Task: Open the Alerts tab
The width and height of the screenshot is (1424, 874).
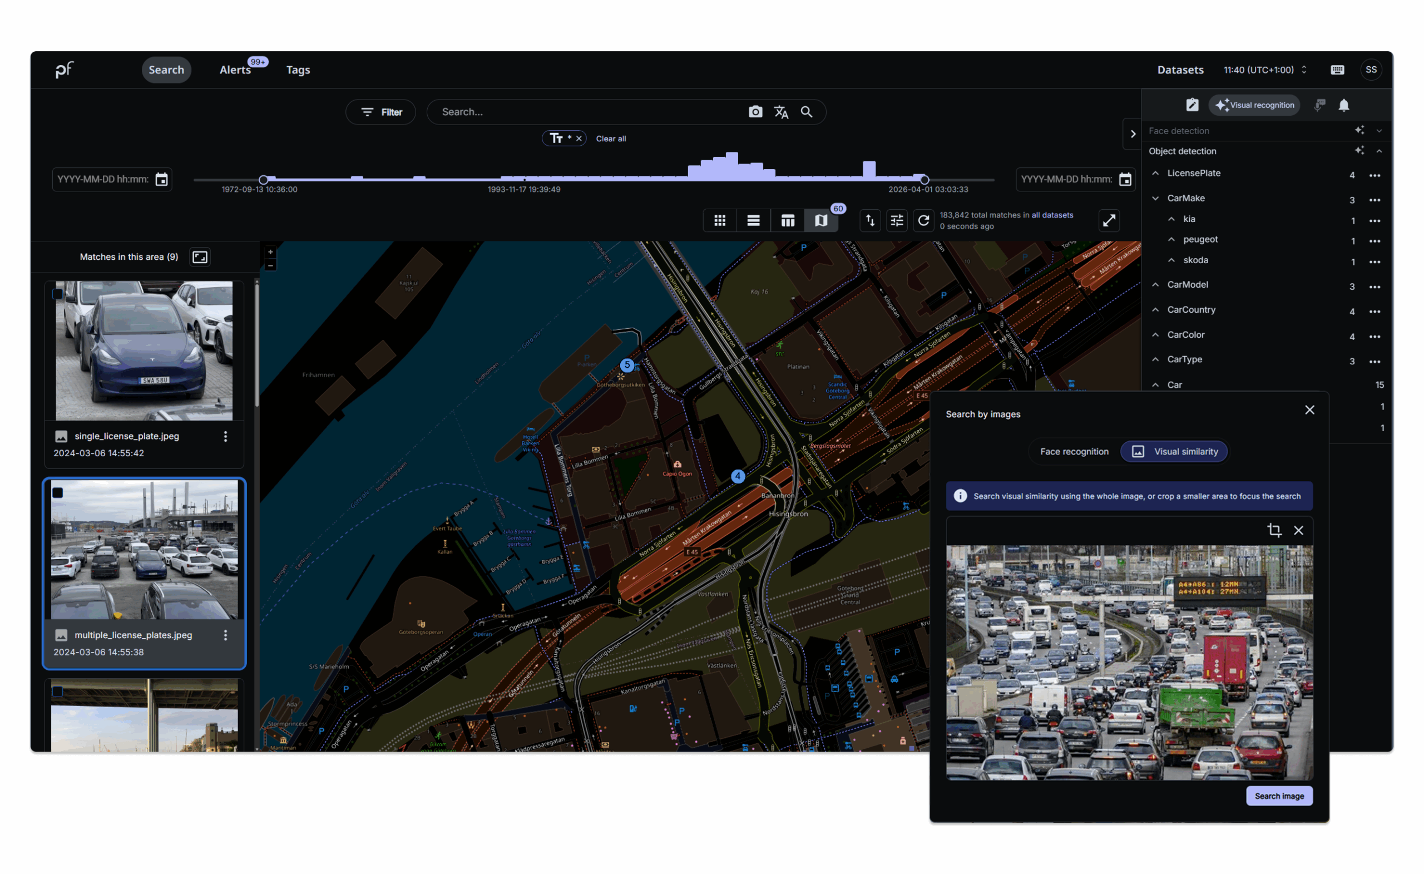Action: [235, 70]
